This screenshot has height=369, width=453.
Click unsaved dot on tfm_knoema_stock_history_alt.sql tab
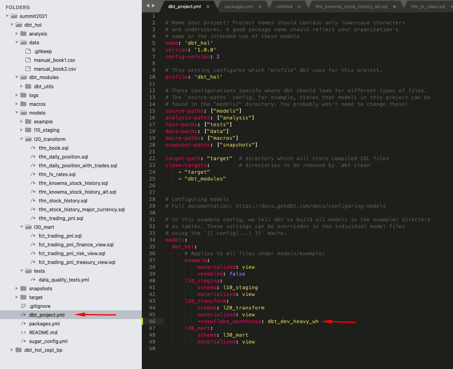pyautogui.click(x=395, y=6)
